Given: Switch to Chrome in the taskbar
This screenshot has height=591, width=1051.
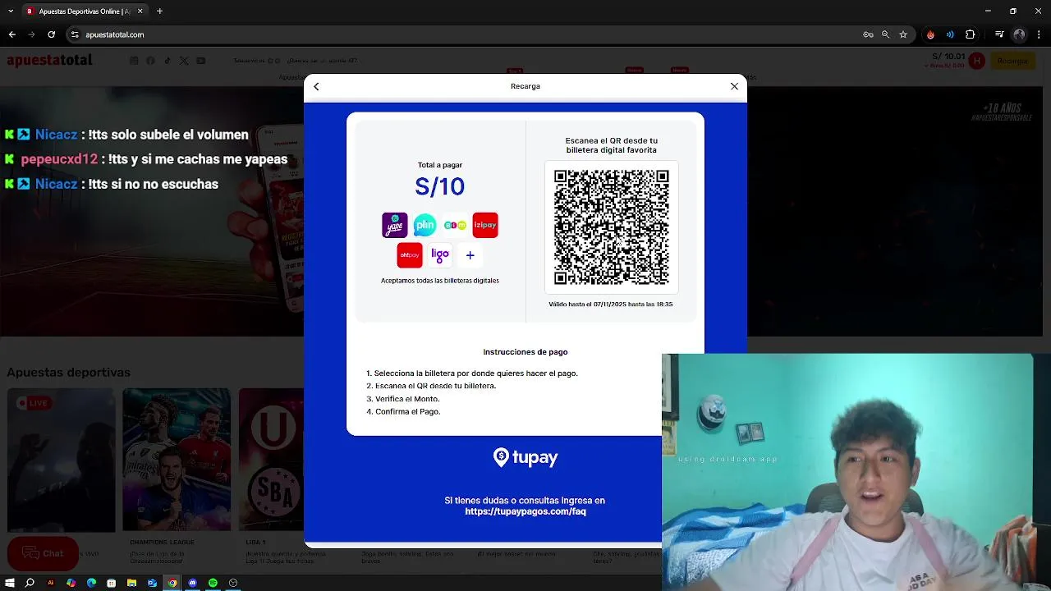Looking at the screenshot, I should tap(172, 583).
